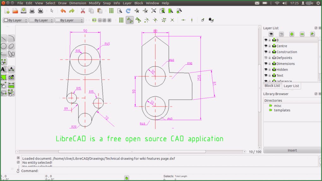The width and height of the screenshot is (322, 181).
Task: Open the third By Layer line type dropdown
Action: coord(69,20)
